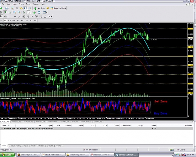Switch chart to bar chart icon
The height and width of the screenshot is (157, 196).
click(x=1, y=12)
